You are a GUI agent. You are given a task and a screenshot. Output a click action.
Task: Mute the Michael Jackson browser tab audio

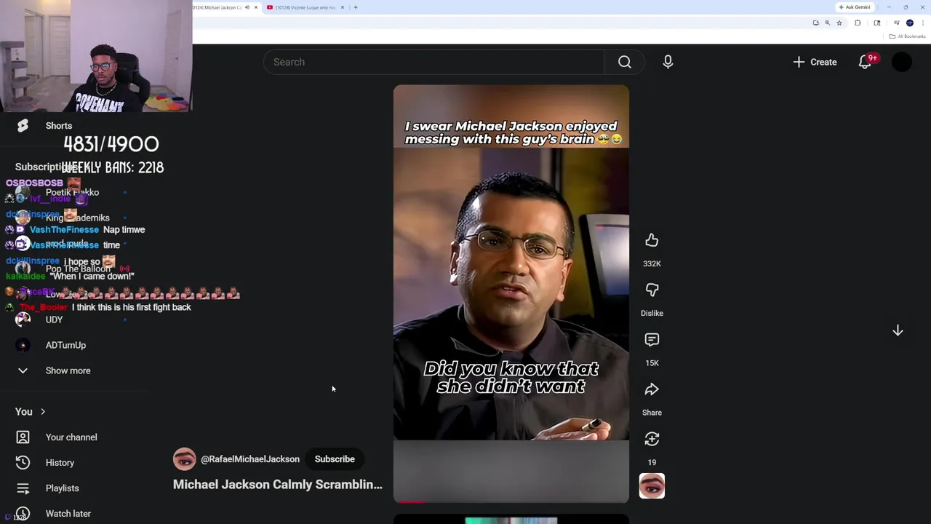pos(247,7)
